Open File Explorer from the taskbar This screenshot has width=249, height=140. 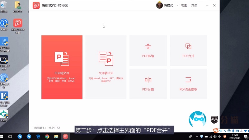pos(56,137)
